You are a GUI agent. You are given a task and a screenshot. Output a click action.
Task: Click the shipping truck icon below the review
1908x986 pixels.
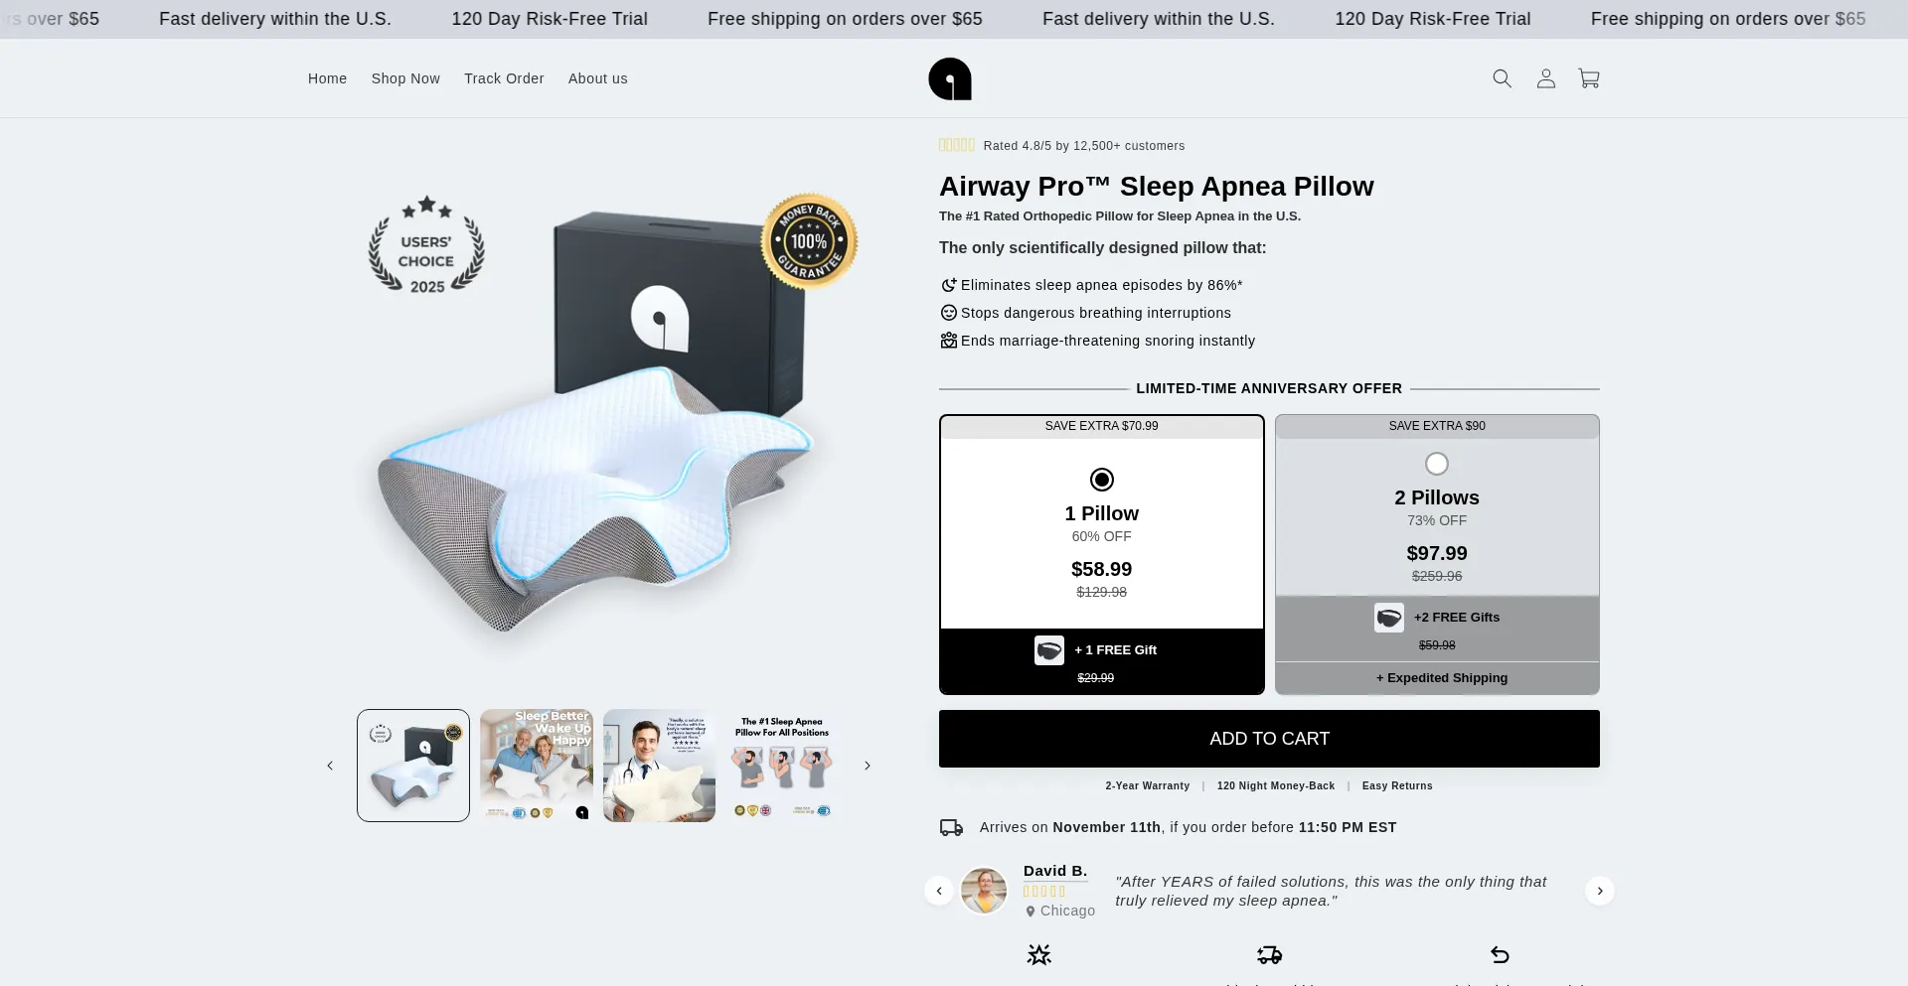pyautogui.click(x=1269, y=955)
